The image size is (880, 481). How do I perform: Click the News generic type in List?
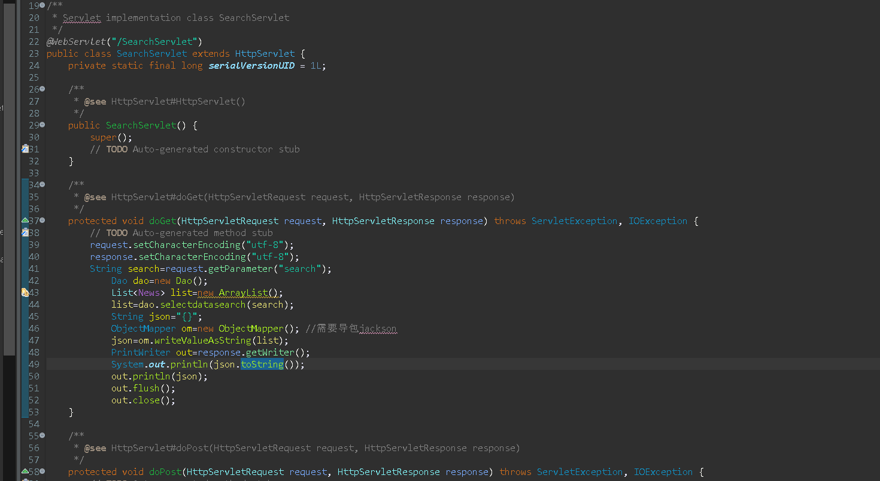pyautogui.click(x=149, y=293)
